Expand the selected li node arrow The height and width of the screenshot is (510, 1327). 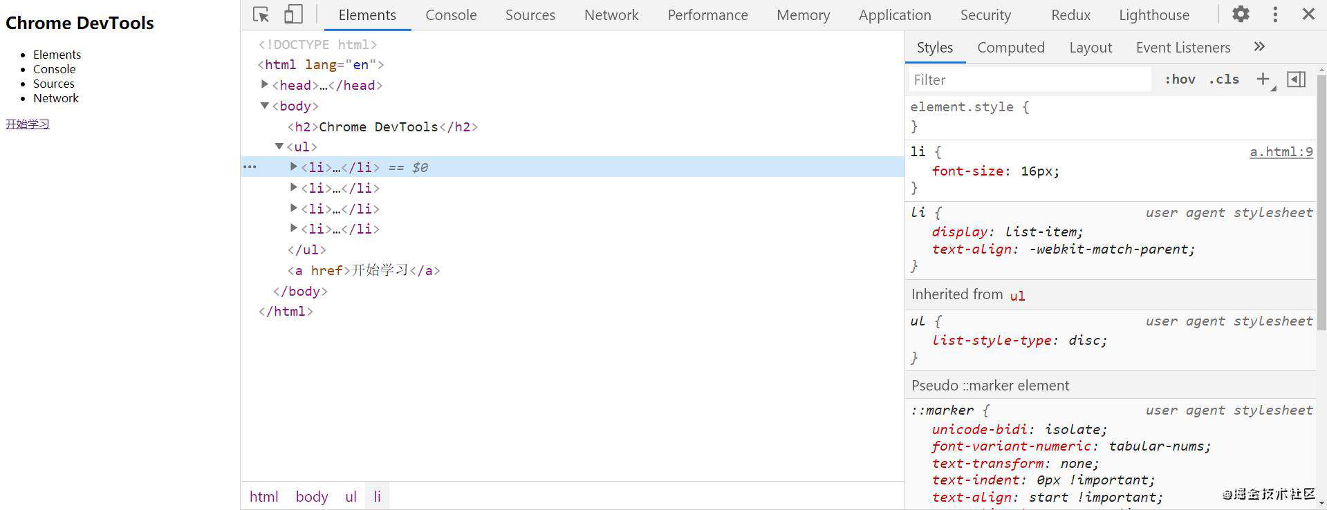pos(294,167)
